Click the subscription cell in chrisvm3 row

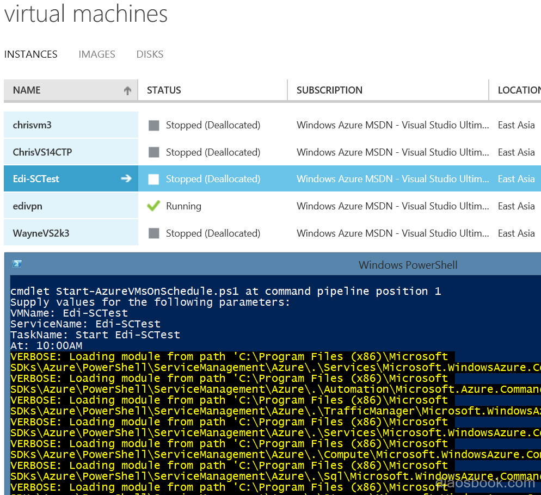click(393, 125)
